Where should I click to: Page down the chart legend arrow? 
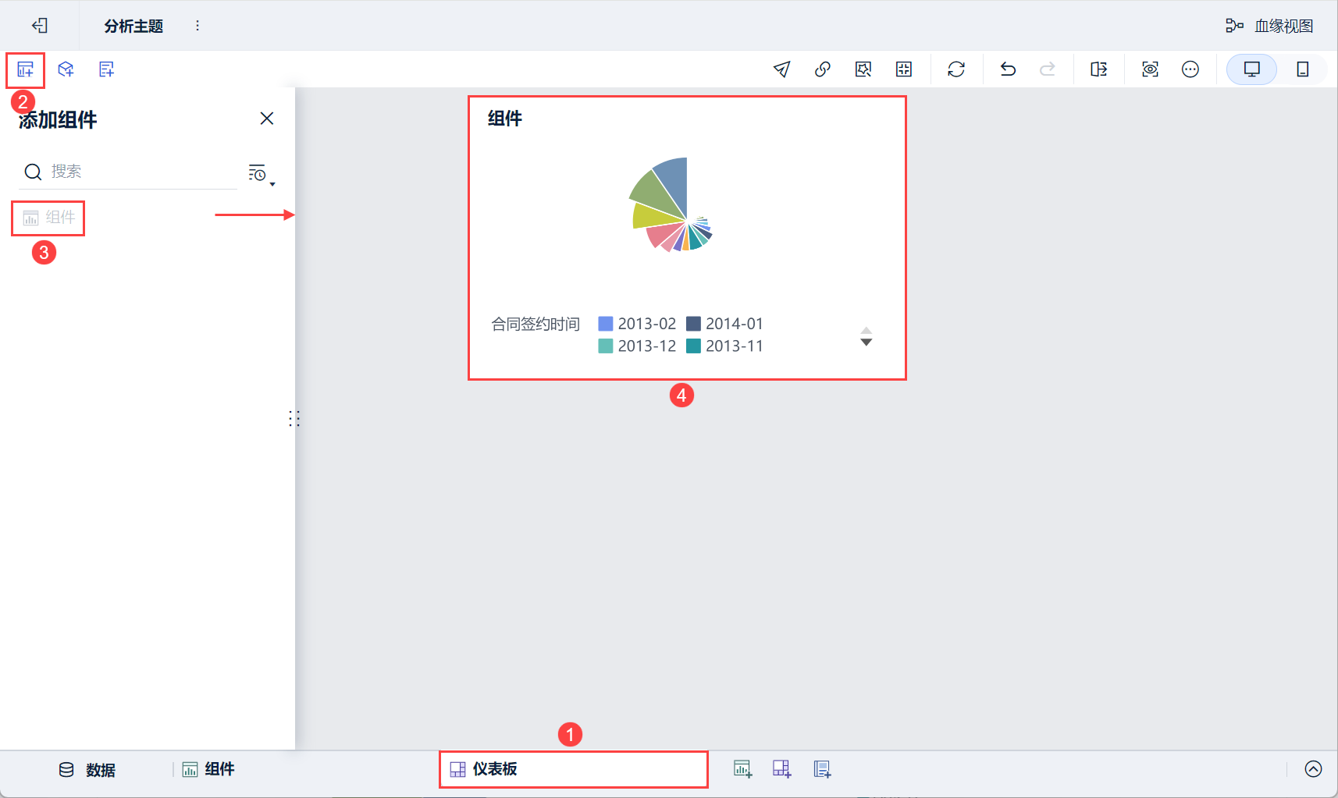pyautogui.click(x=866, y=342)
